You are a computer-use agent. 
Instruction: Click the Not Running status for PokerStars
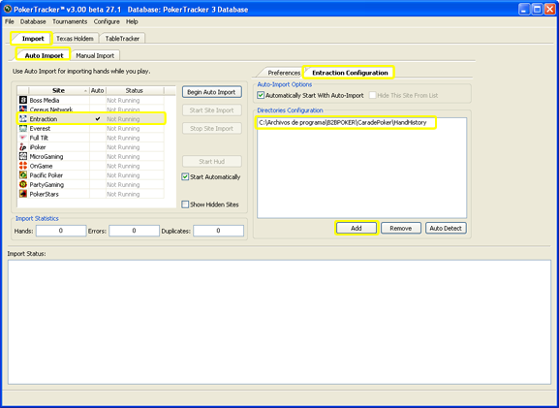tap(123, 195)
